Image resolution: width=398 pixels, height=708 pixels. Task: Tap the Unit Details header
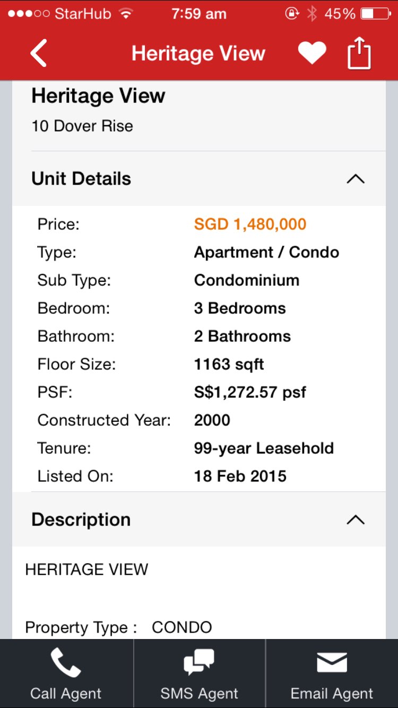[x=81, y=179]
